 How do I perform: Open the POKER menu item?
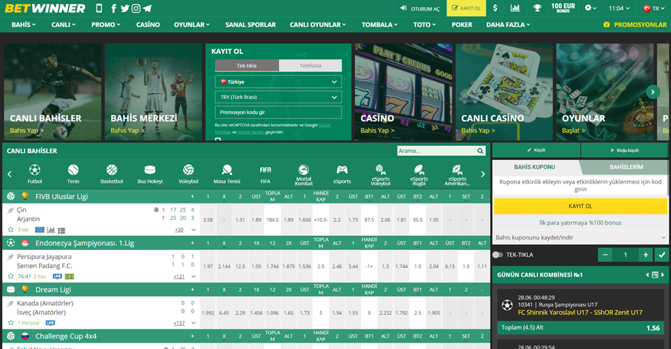[x=462, y=24]
